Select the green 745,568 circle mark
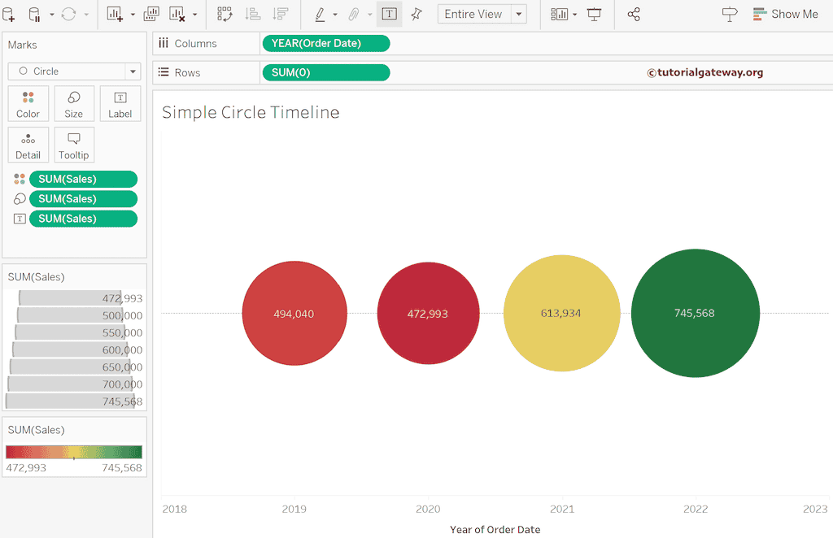Image resolution: width=833 pixels, height=538 pixels. 696,313
